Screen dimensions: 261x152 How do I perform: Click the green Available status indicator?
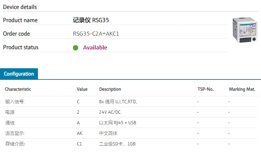coord(76,48)
